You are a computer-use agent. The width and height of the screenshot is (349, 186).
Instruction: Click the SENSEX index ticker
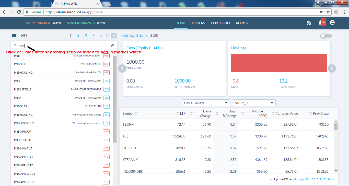86,23
